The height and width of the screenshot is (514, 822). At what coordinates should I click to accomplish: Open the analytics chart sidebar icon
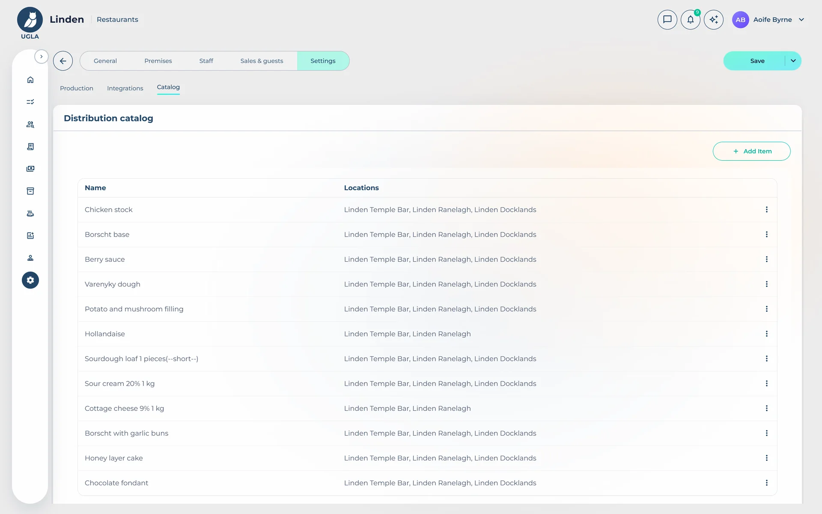pyautogui.click(x=30, y=236)
